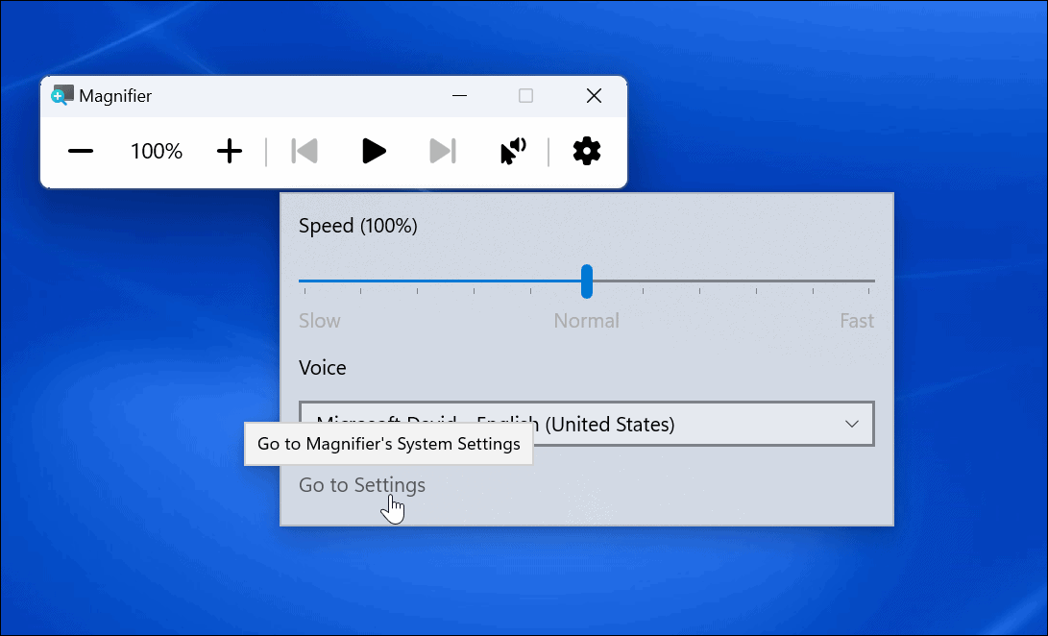Click the speed slider thumb
This screenshot has width=1048, height=636.
(587, 281)
